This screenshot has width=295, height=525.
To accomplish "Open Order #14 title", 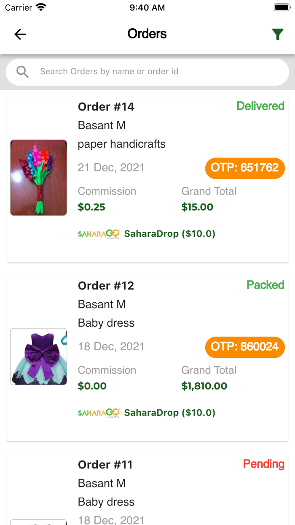I will point(106,107).
